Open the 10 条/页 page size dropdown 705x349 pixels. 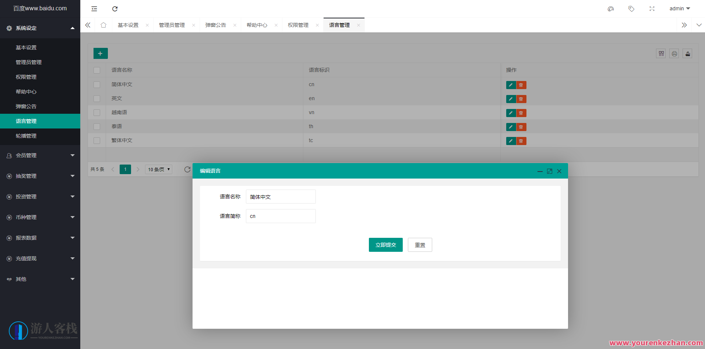(159, 169)
